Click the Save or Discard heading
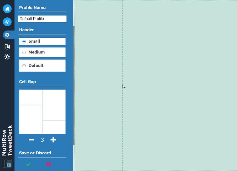 click(35, 153)
